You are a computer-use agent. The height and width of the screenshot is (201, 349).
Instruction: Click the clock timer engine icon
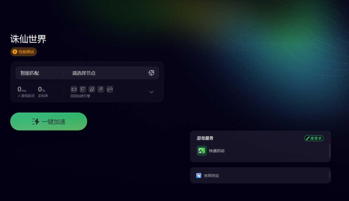point(110,89)
